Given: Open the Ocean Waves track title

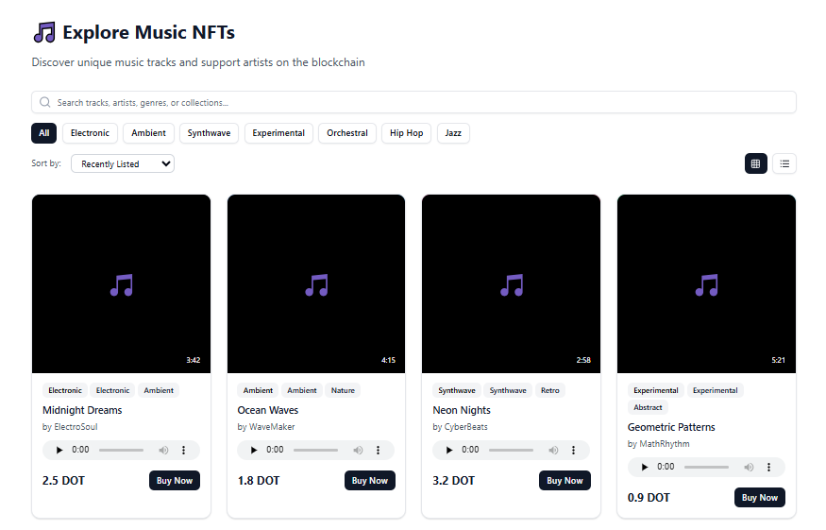Looking at the screenshot, I should [267, 410].
